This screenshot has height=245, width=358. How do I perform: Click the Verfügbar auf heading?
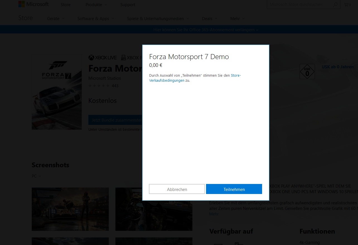pos(231,231)
